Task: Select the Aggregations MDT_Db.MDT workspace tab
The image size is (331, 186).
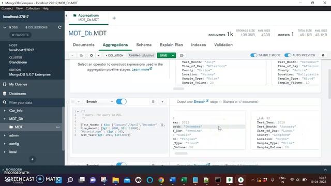Action: point(88,18)
